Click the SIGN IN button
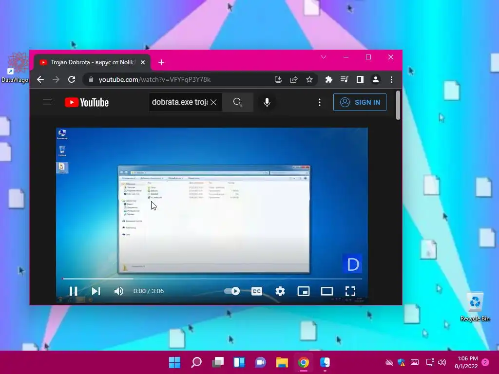This screenshot has width=499, height=374. click(360, 102)
